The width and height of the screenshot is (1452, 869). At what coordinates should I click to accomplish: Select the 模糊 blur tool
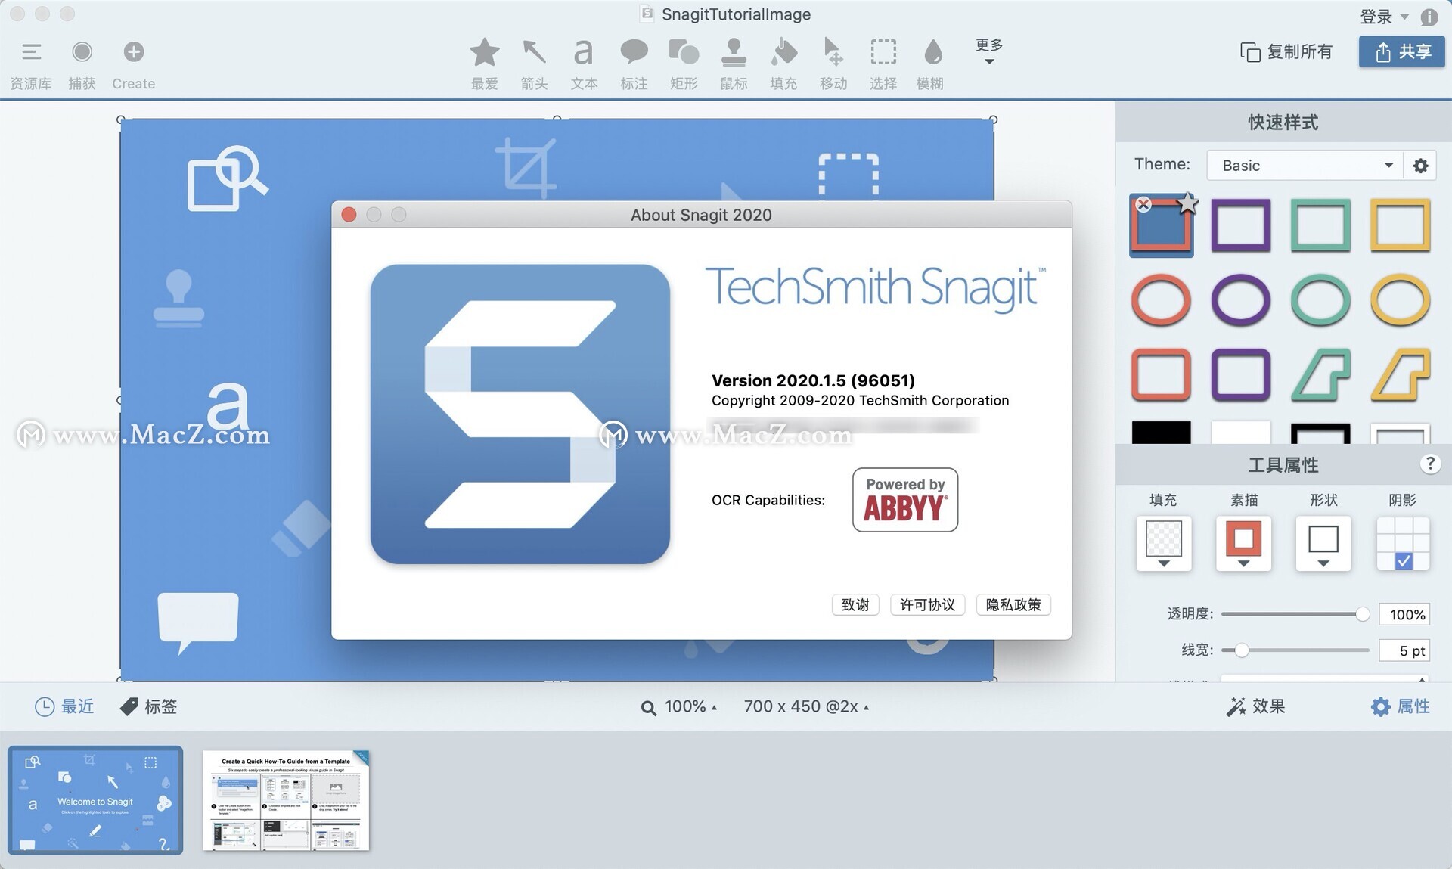coord(930,65)
